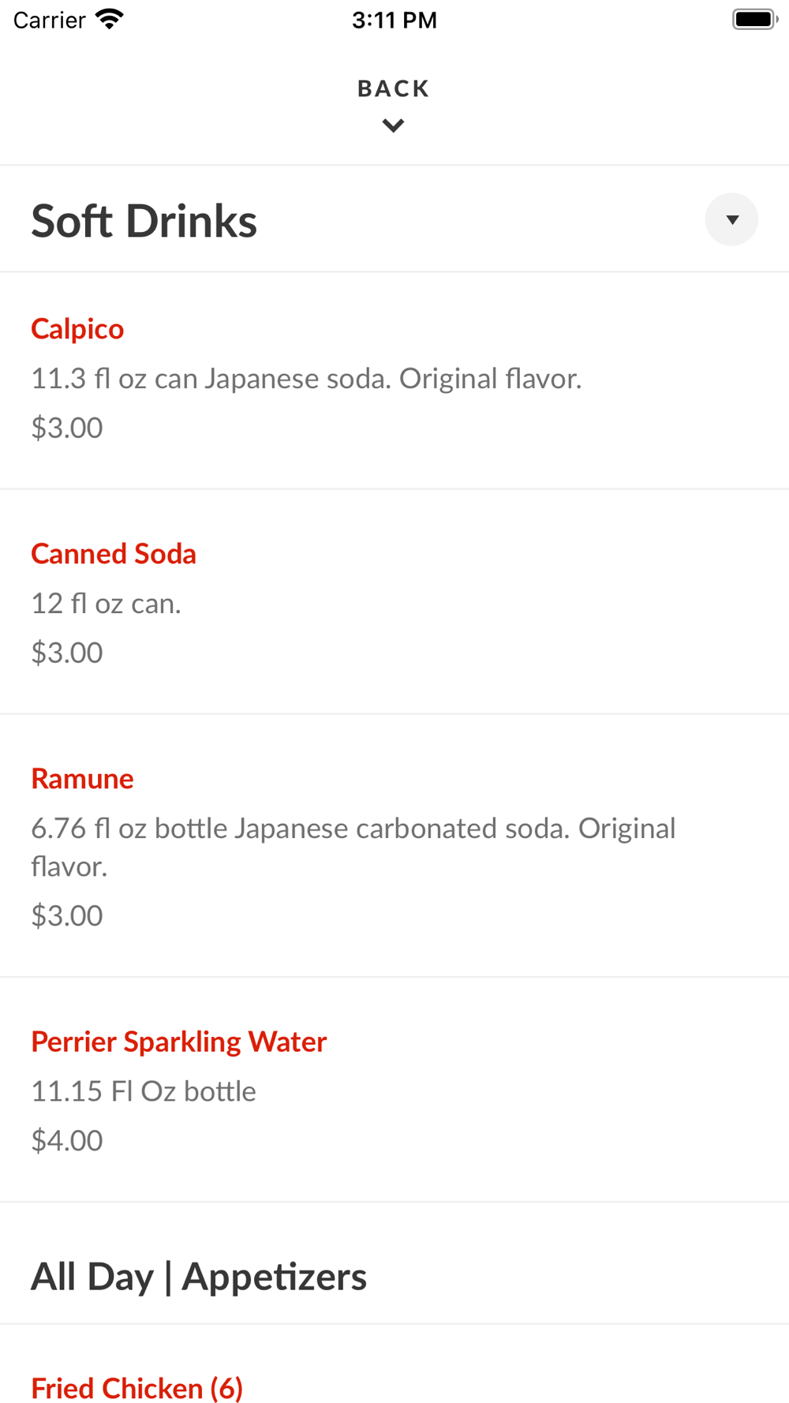The width and height of the screenshot is (789, 1403).
Task: Tap the down chevron under BACK
Action: pyautogui.click(x=393, y=125)
